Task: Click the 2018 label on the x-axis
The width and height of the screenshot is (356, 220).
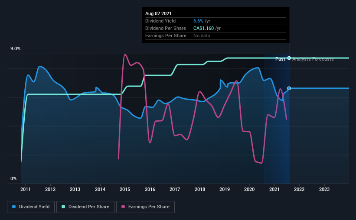Action: (200, 189)
